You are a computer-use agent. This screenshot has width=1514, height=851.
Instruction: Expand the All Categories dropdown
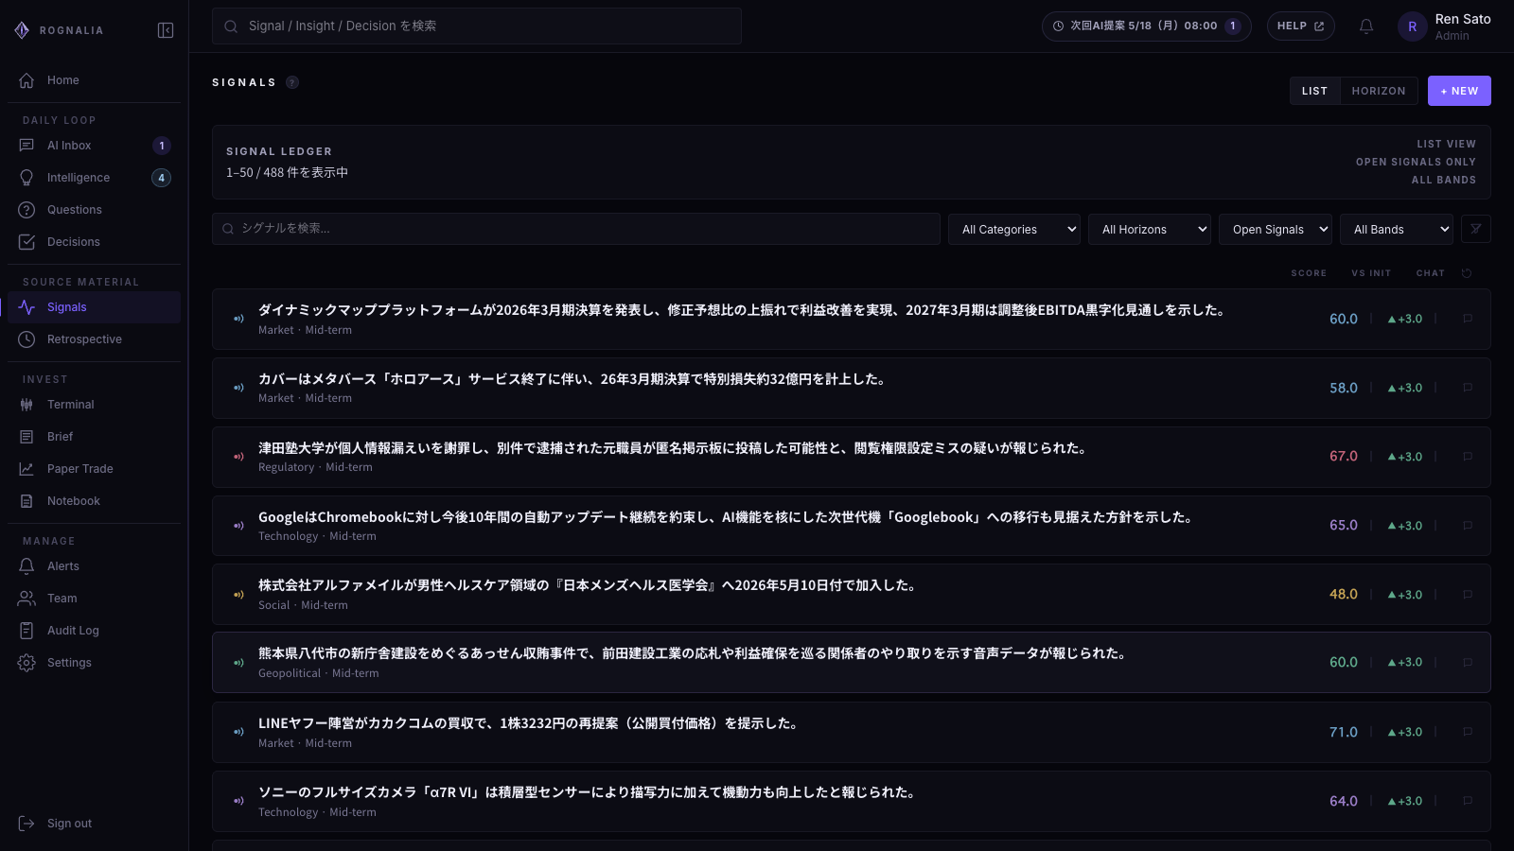point(1014,229)
